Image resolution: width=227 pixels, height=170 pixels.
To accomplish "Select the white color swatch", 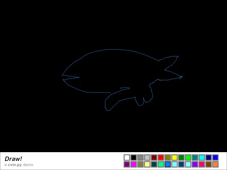I will (x=127, y=158).
